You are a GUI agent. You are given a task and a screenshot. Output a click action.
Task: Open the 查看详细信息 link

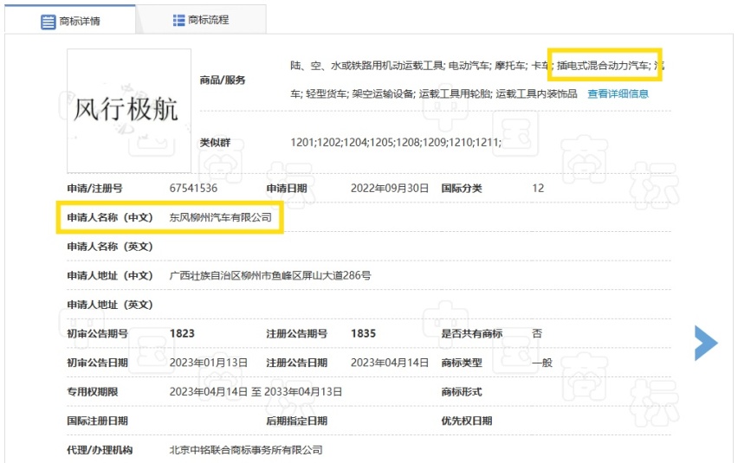click(x=618, y=93)
